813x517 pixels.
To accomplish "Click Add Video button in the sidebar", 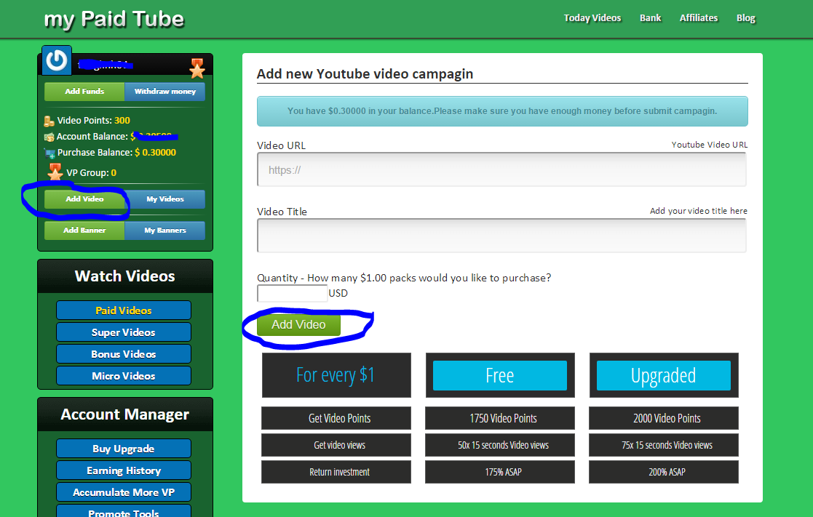I will tap(84, 199).
